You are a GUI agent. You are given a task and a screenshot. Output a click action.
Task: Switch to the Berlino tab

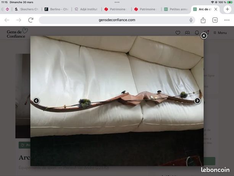pos(56,9)
